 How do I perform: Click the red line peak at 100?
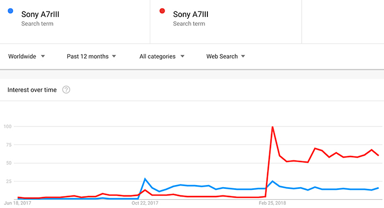pyautogui.click(x=272, y=126)
